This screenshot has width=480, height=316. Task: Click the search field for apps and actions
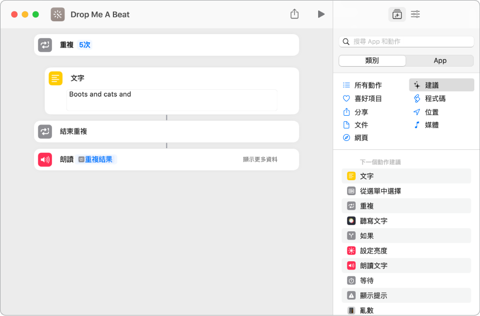[406, 42]
